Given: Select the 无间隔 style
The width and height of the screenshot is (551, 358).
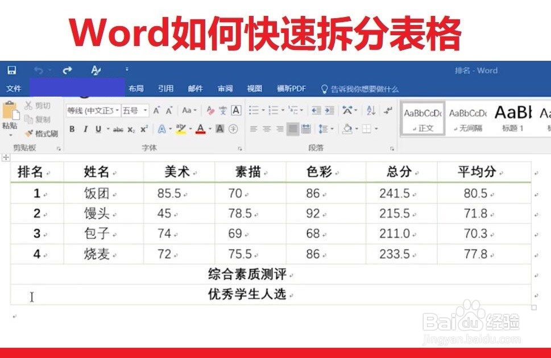Looking at the screenshot, I should click(x=468, y=118).
